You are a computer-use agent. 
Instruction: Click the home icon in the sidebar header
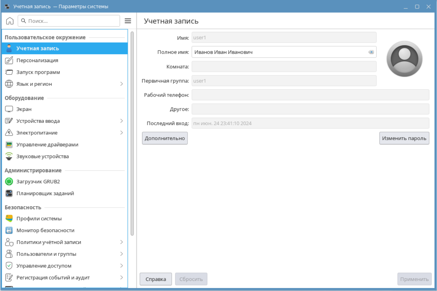click(10, 21)
